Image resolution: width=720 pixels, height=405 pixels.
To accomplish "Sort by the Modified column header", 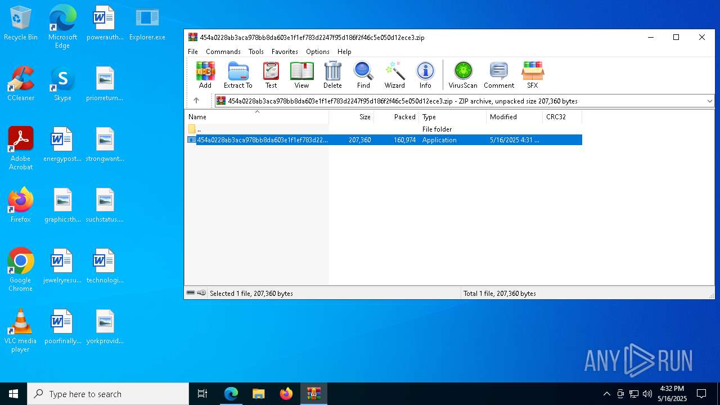I will pos(515,117).
